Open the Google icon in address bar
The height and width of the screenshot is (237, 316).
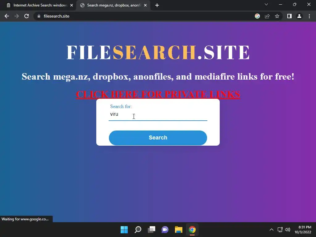coord(257,16)
